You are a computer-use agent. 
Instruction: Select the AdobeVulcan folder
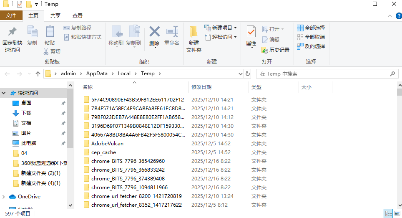107,144
